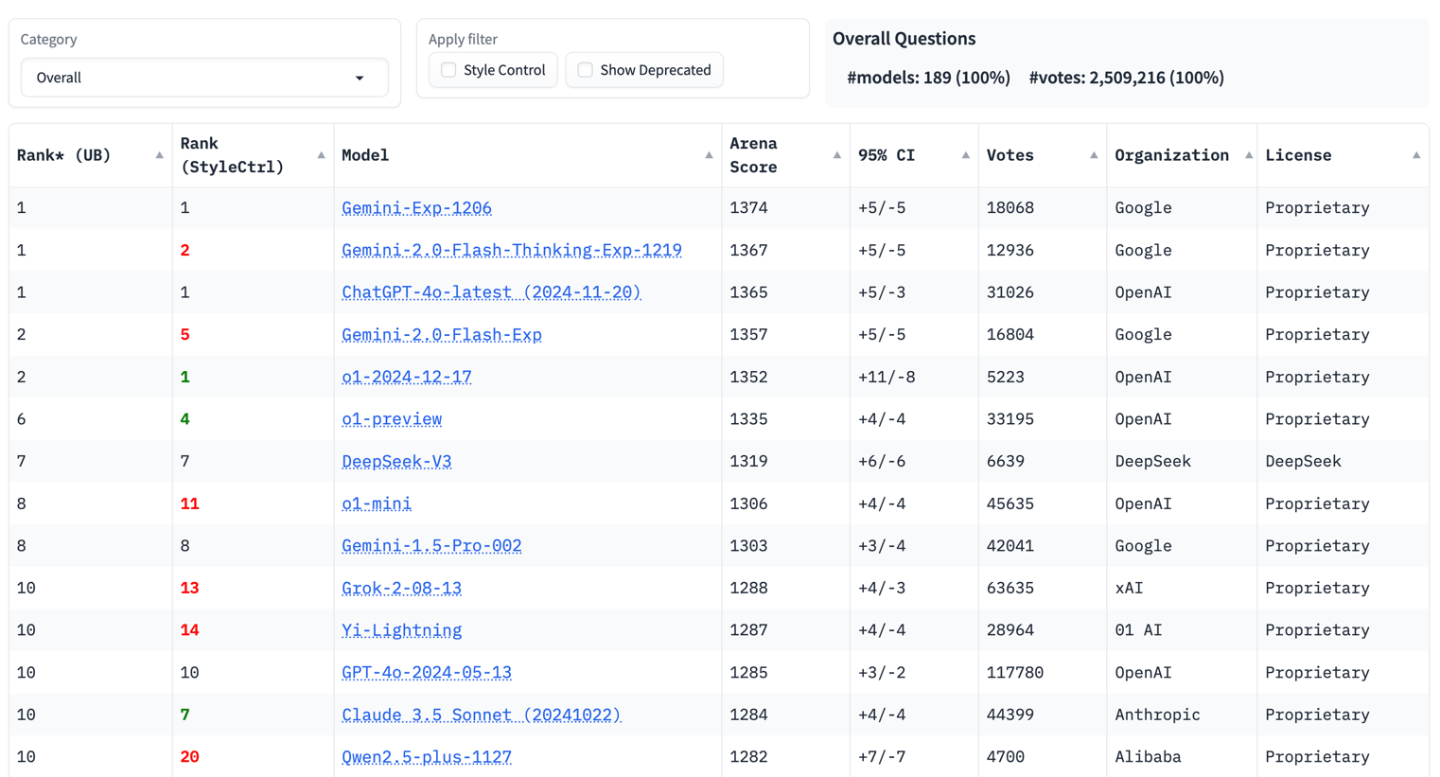Open the Gemini-Exp-1206 model link
This screenshot has width=1440, height=777.
coord(416,208)
